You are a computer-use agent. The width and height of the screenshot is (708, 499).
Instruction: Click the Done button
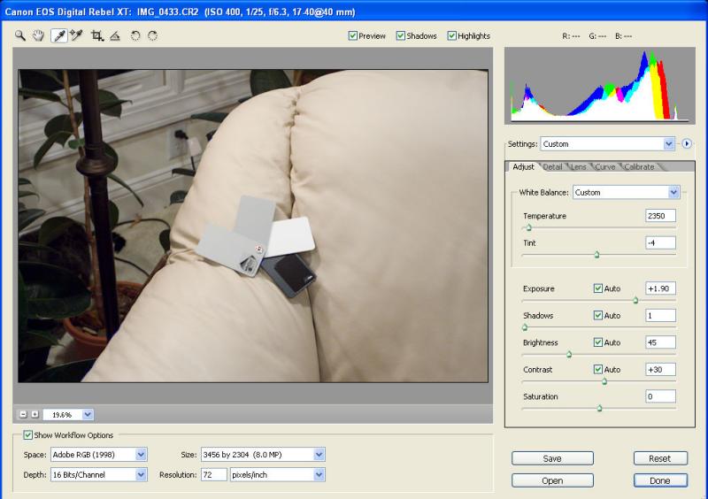[x=660, y=480]
